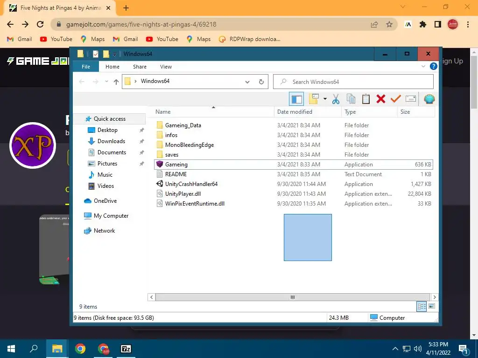Click the scissors Cut icon in toolbar
The height and width of the screenshot is (358, 478).
point(336,99)
